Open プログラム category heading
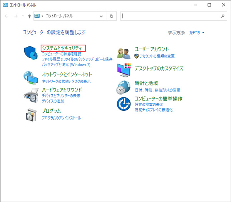Image resolution: width=231 pixels, height=202 pixels. (x=52, y=111)
